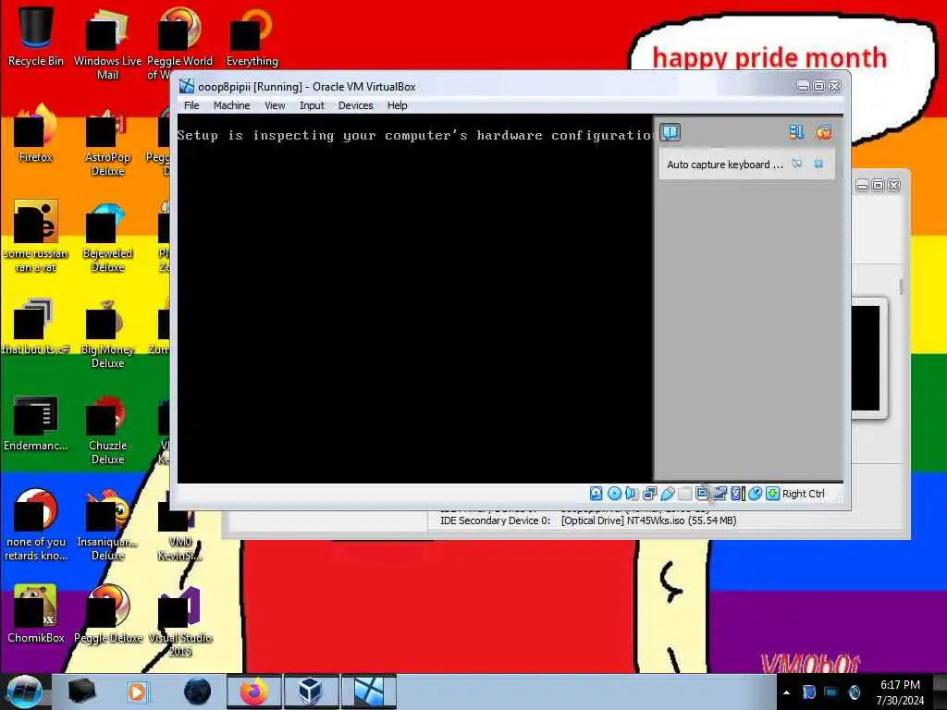Click the mouse integration status icon
The image size is (947, 710).
(x=755, y=494)
